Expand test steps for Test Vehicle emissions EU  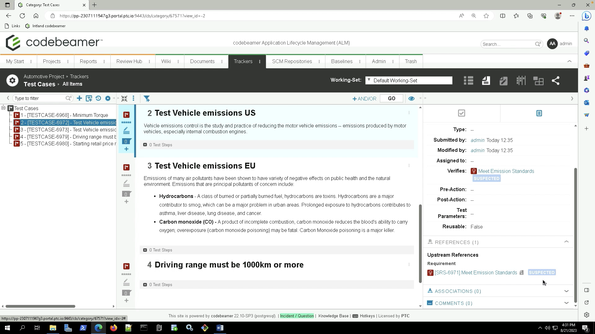(145, 250)
